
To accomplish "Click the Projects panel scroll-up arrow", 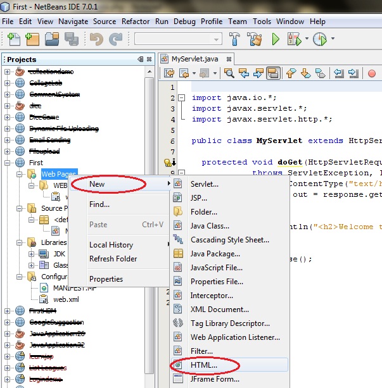I will pos(150,72).
